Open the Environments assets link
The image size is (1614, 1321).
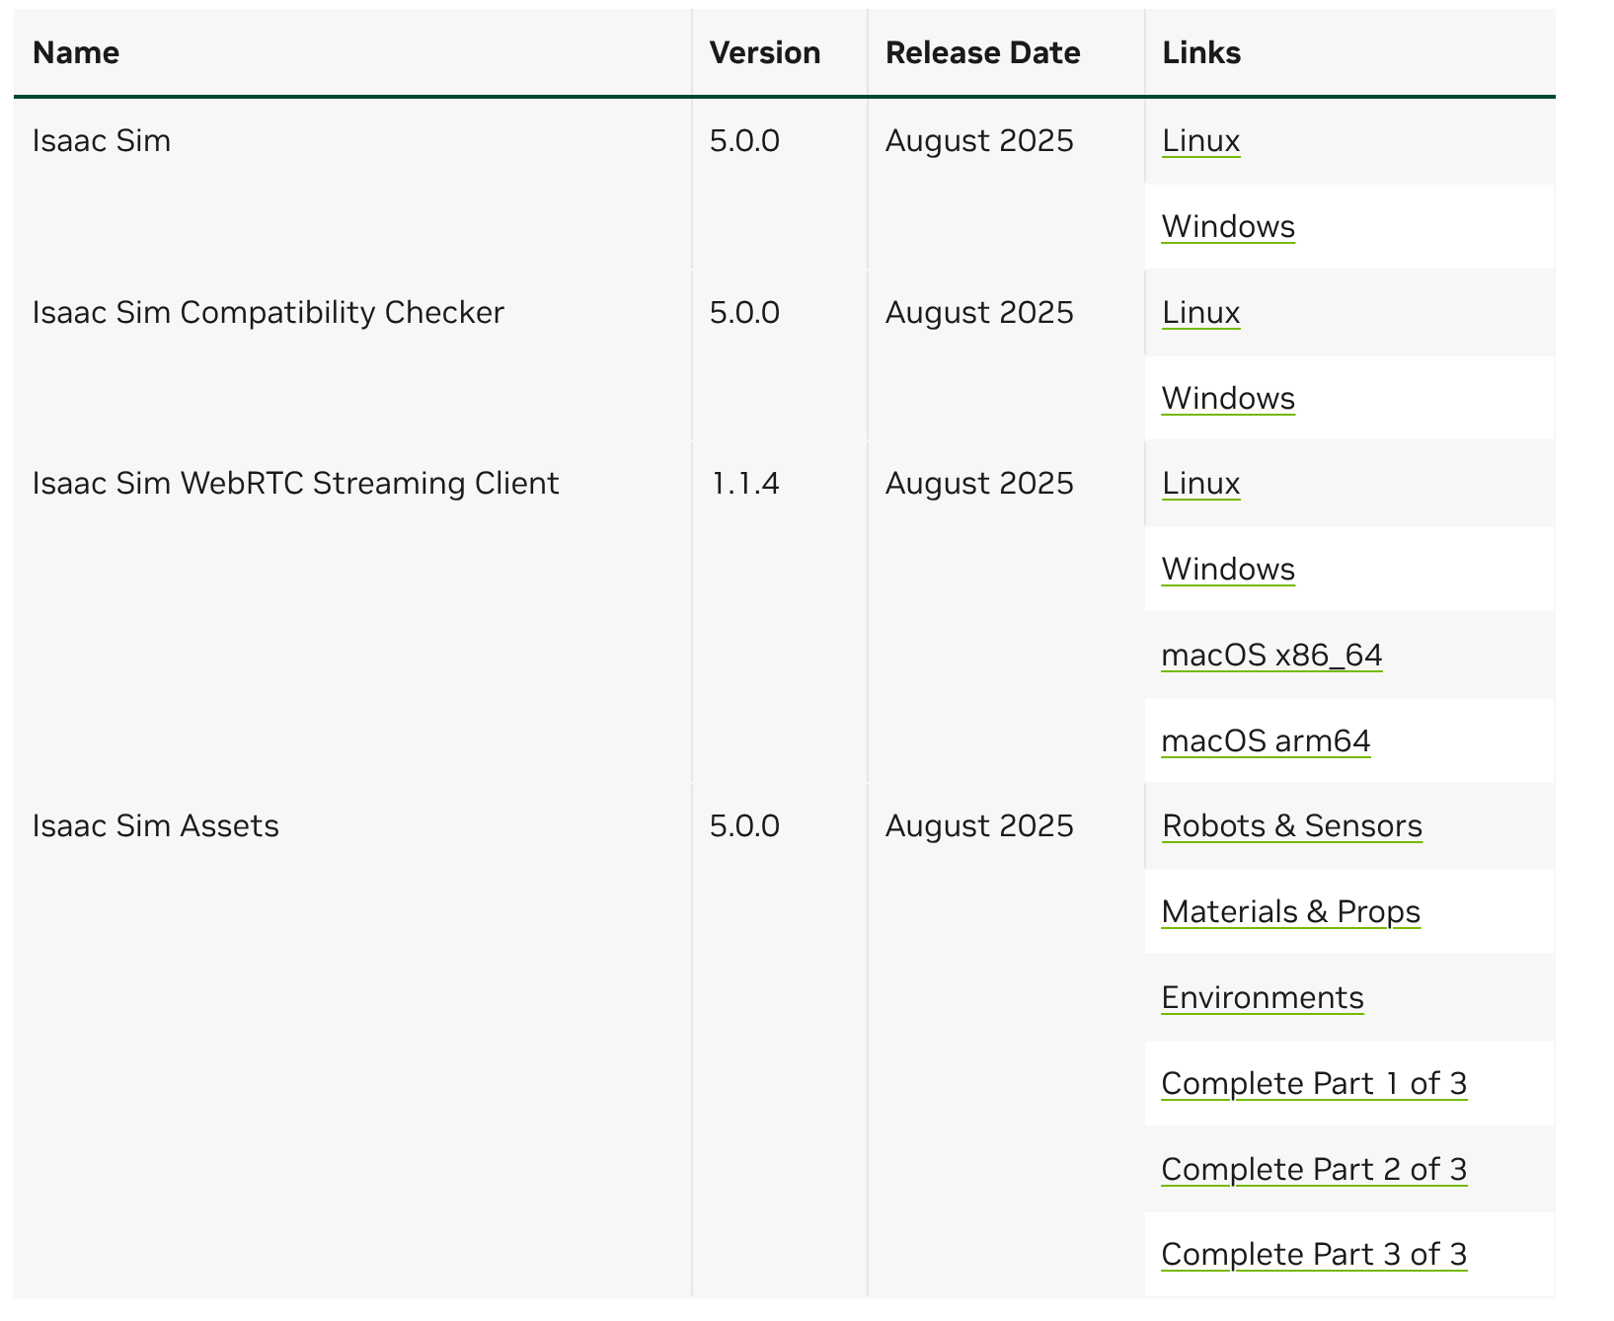[x=1263, y=998]
